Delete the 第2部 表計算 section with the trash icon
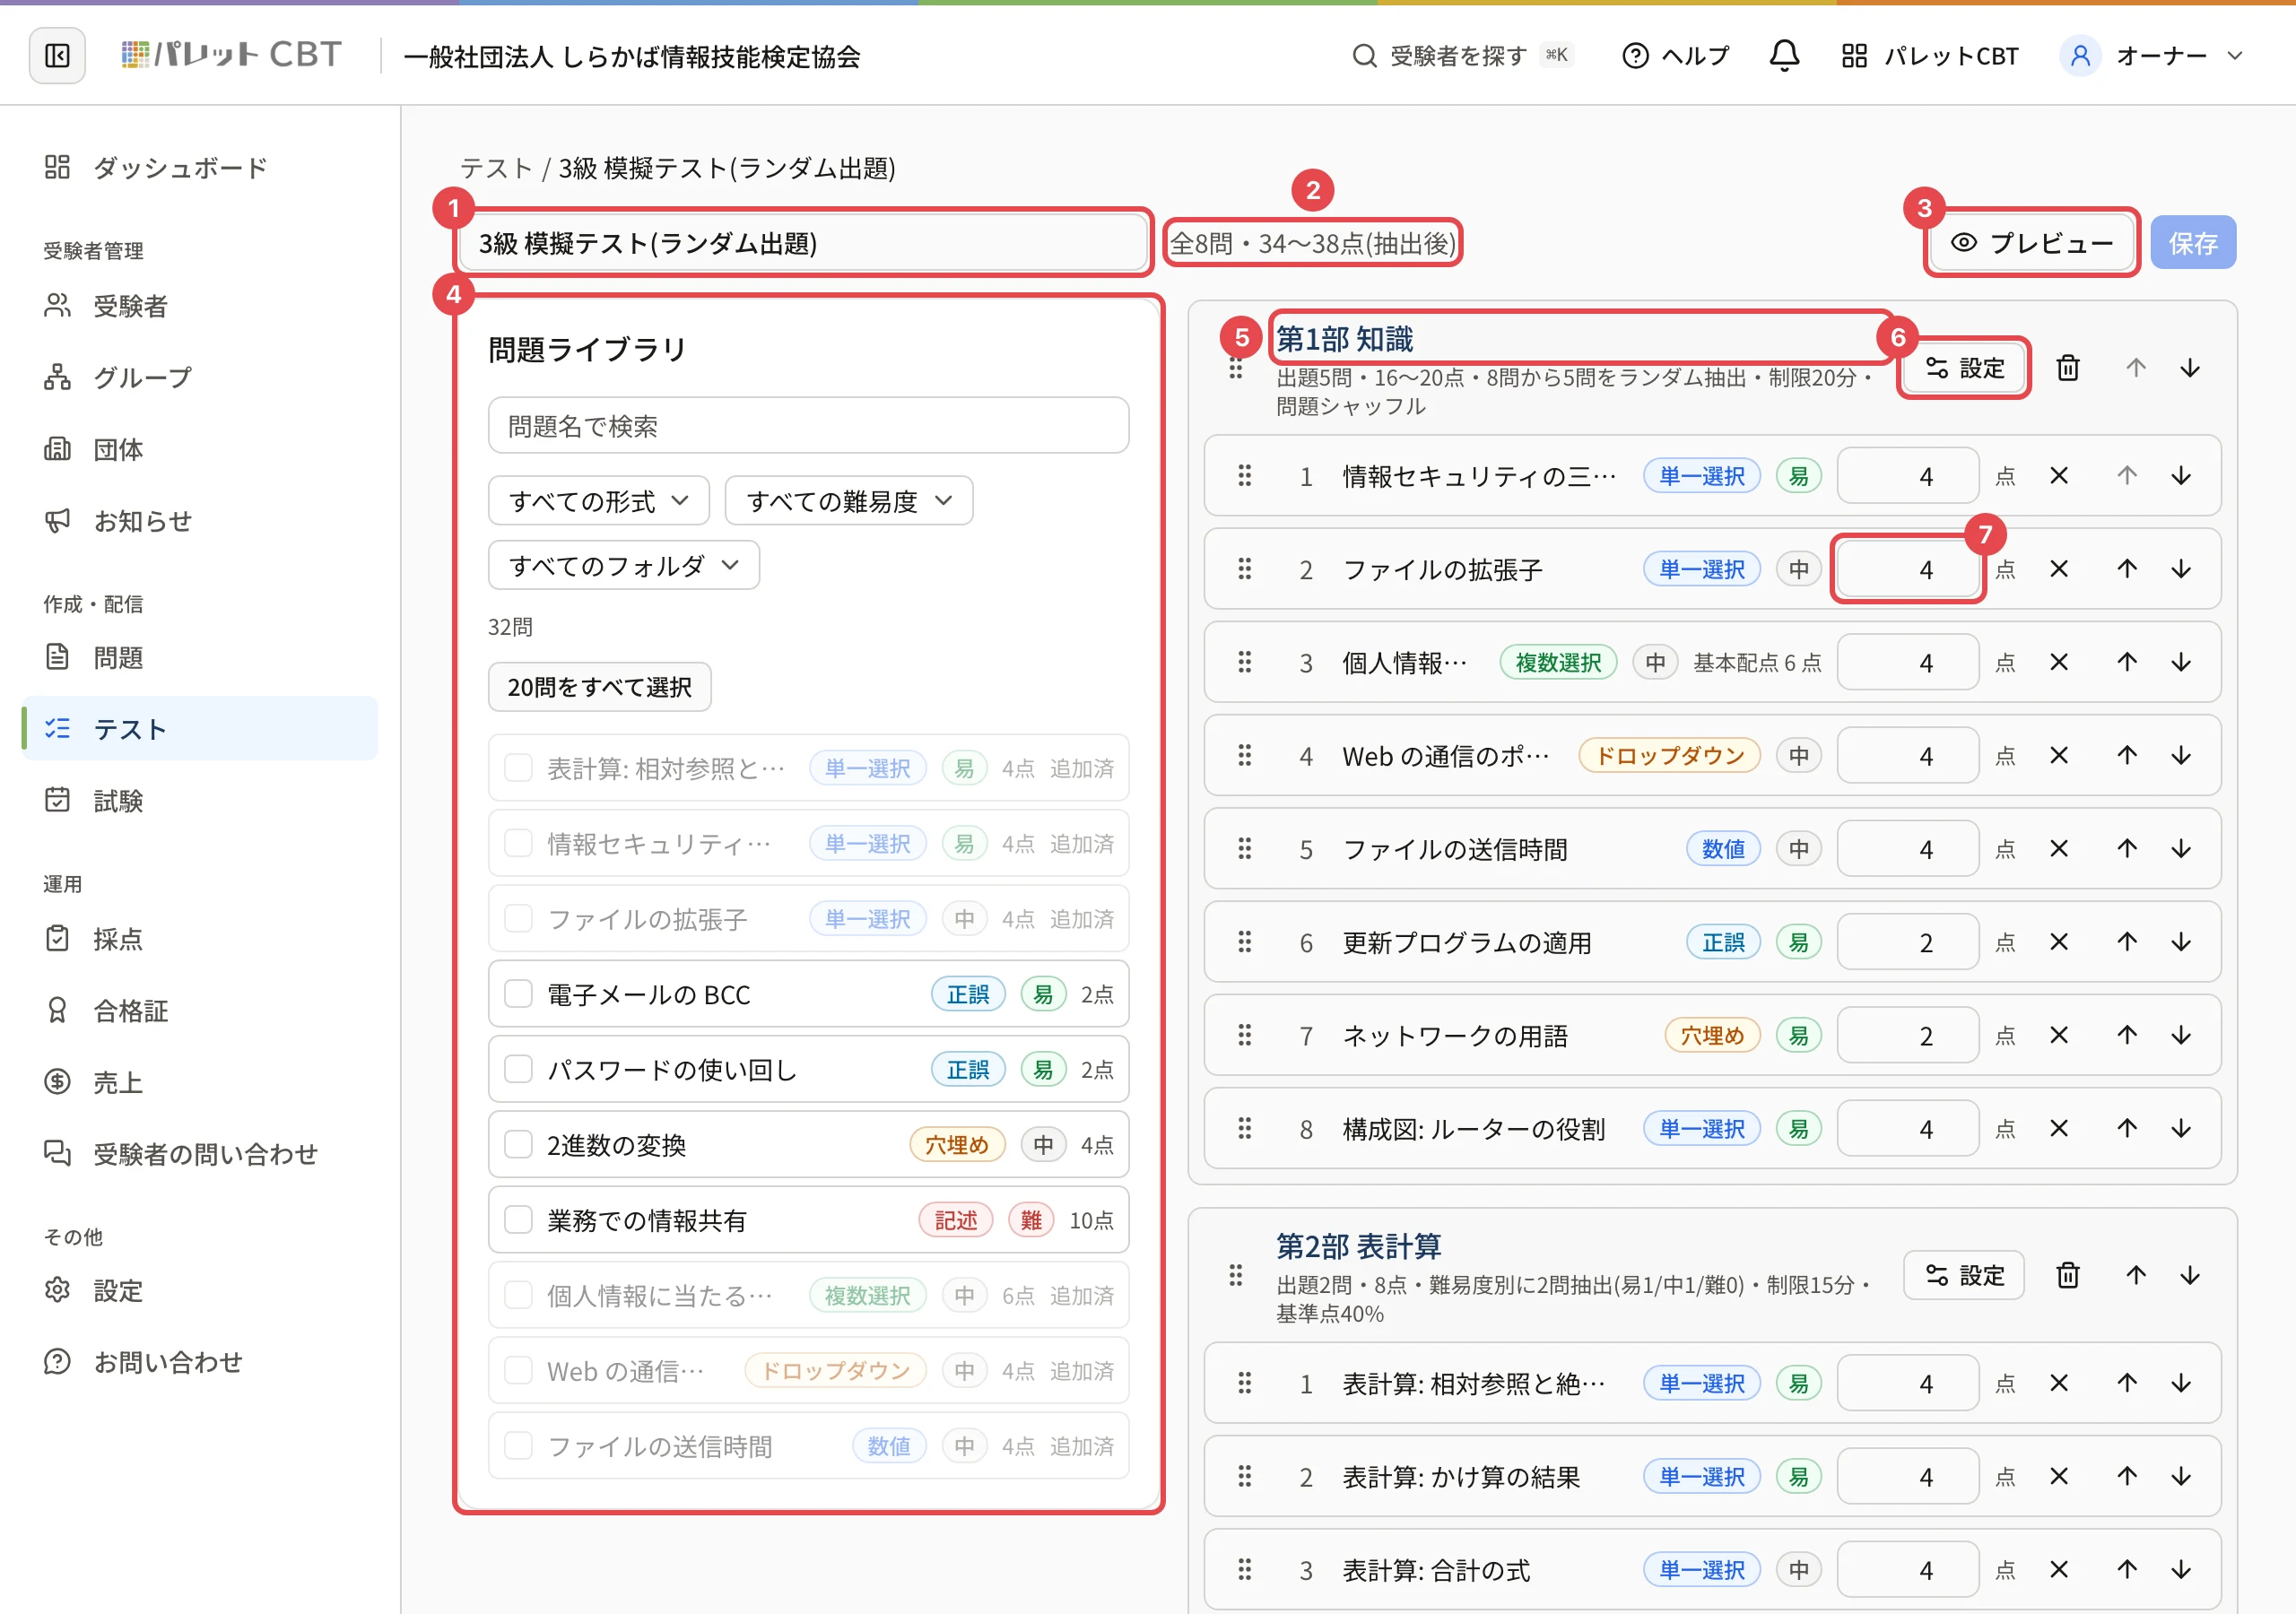The height and width of the screenshot is (1614, 2296). click(2068, 1275)
